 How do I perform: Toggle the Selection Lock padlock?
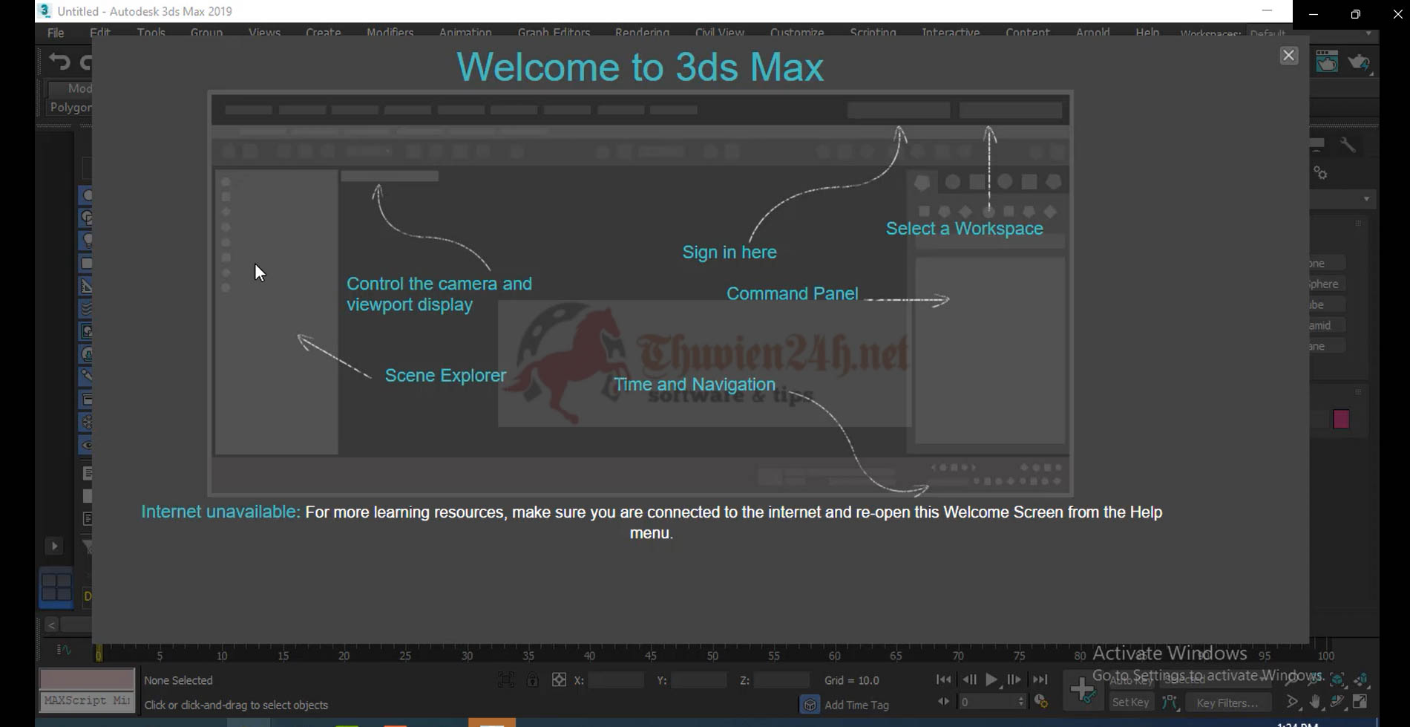pos(532,679)
